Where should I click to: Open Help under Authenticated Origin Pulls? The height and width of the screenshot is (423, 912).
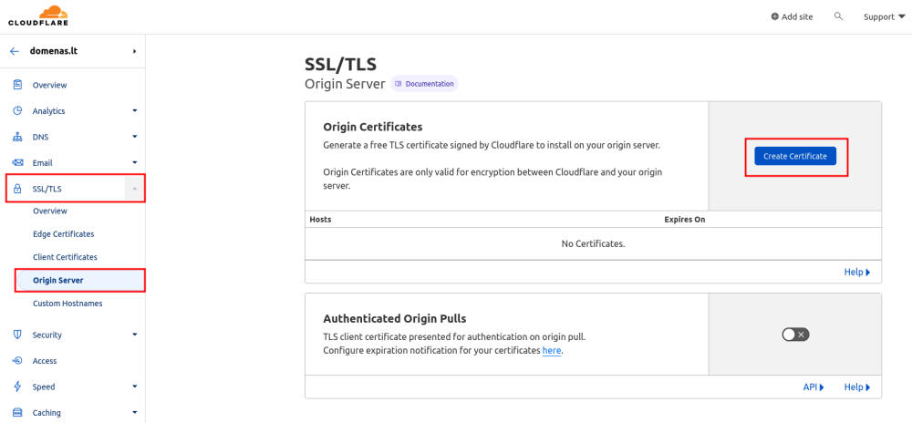pos(857,387)
